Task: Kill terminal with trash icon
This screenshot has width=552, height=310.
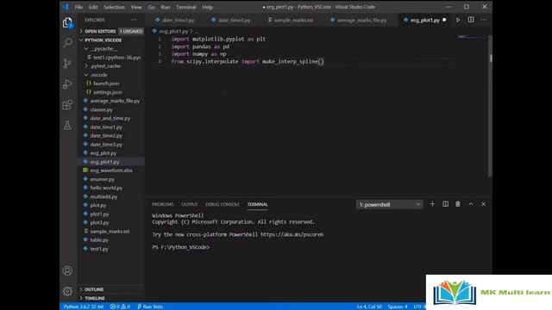Action: click(458, 204)
